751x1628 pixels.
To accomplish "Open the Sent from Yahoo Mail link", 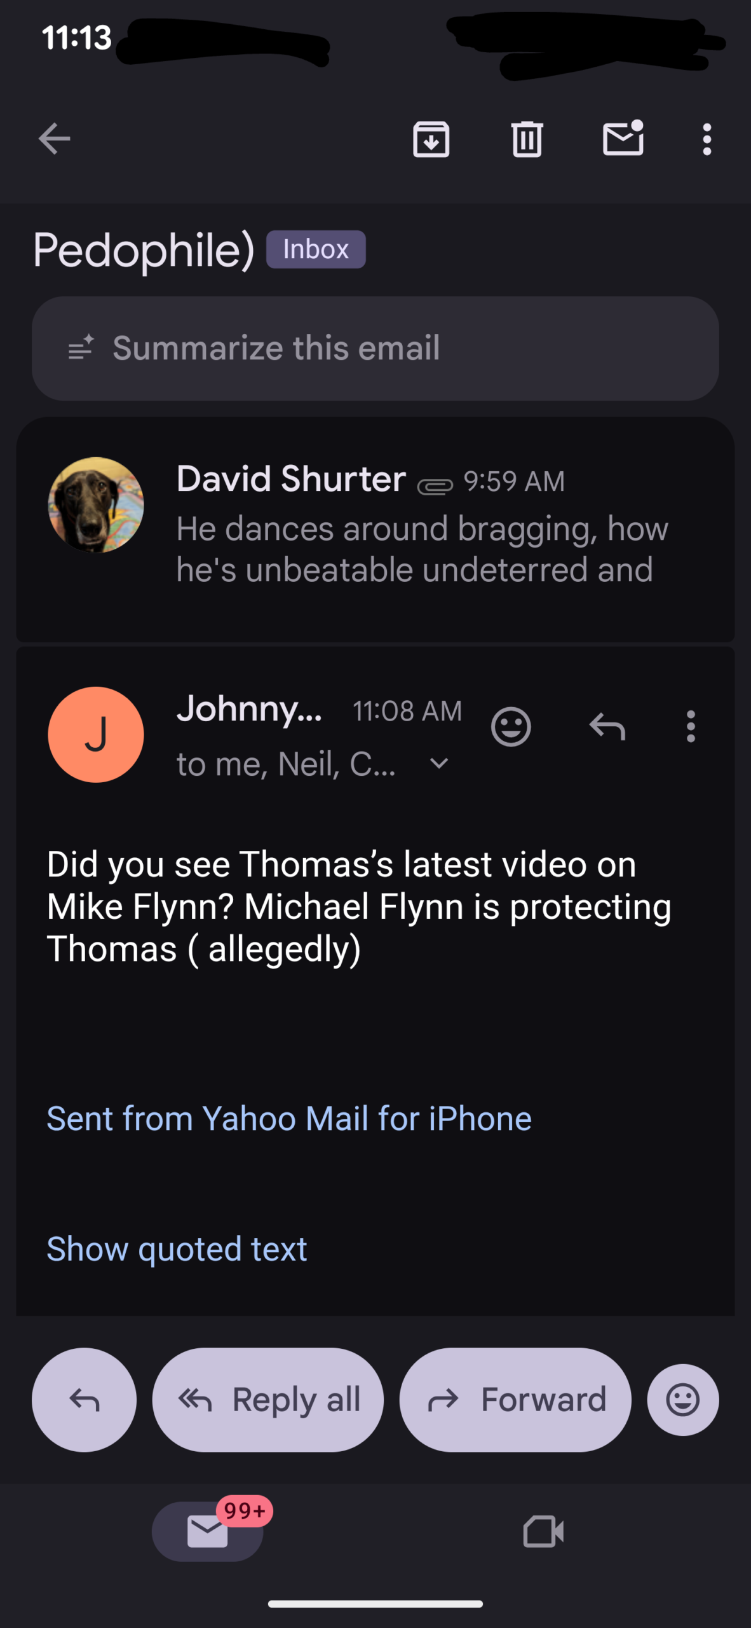I will coord(289,1119).
